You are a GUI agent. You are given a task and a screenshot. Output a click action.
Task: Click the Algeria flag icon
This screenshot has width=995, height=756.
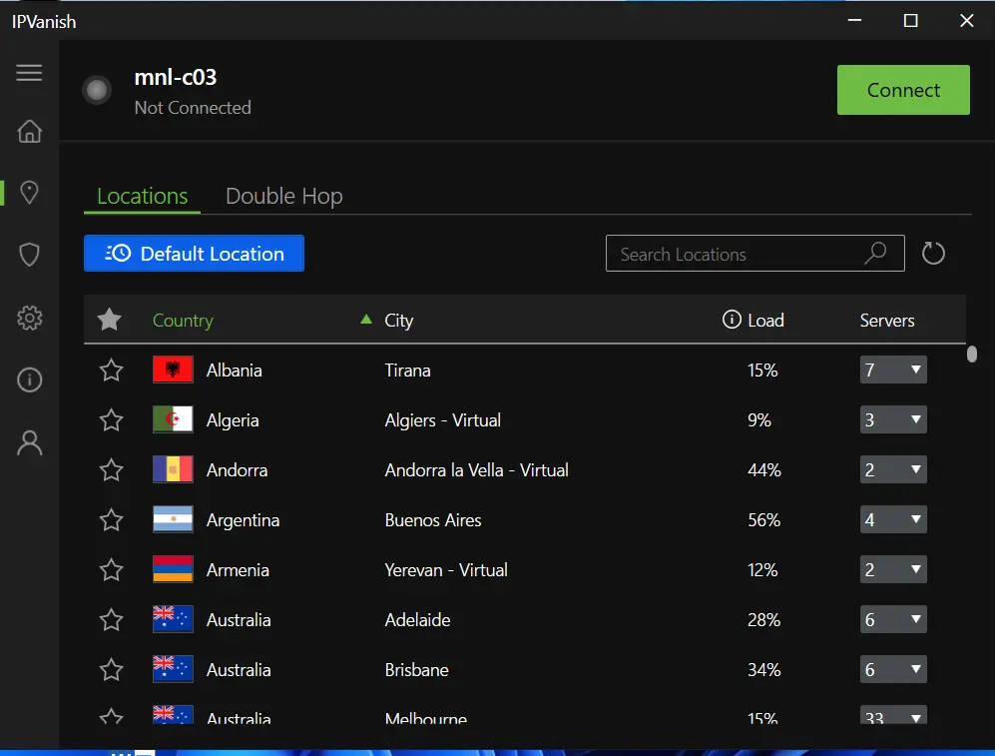tap(173, 419)
